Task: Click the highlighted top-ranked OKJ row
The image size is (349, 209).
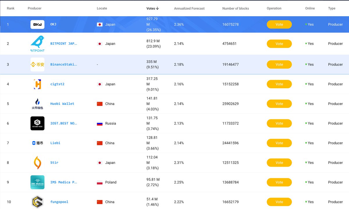Action: pyautogui.click(x=174, y=24)
